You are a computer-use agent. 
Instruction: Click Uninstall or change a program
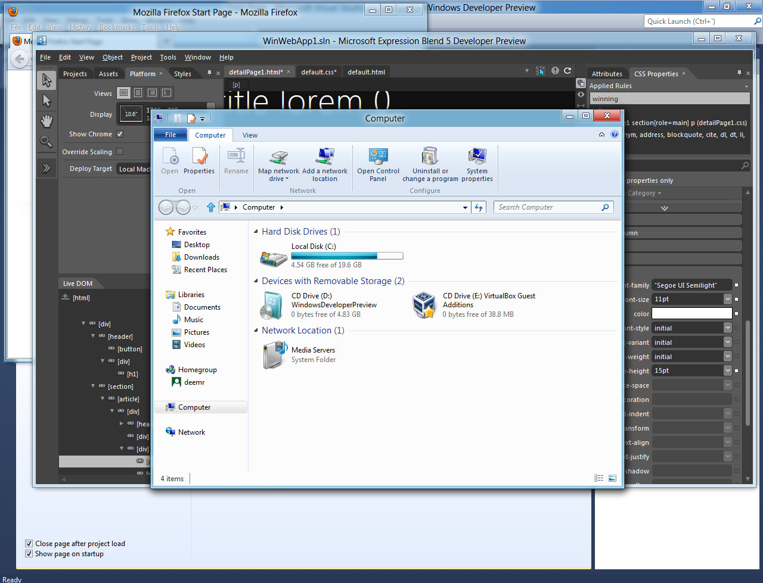430,164
